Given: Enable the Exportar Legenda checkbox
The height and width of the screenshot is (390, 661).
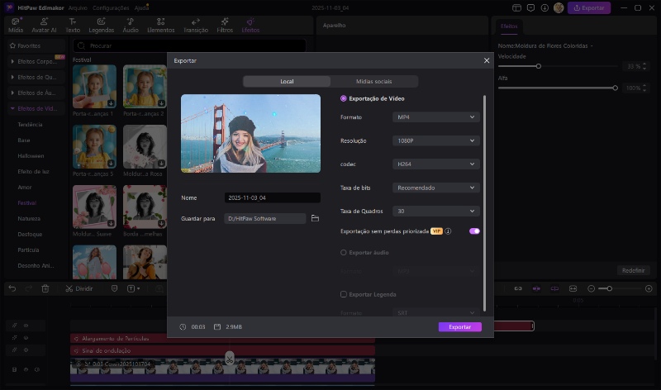Looking at the screenshot, I should (x=344, y=294).
